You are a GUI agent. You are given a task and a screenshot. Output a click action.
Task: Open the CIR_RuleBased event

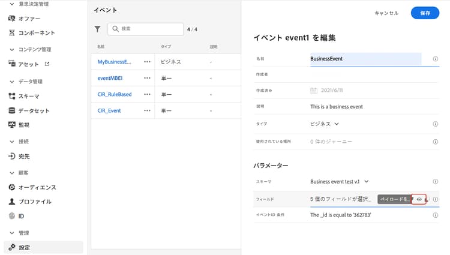115,94
